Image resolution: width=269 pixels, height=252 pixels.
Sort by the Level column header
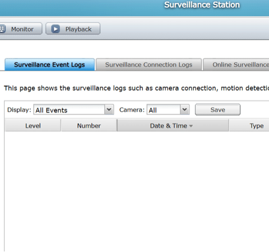click(x=33, y=125)
